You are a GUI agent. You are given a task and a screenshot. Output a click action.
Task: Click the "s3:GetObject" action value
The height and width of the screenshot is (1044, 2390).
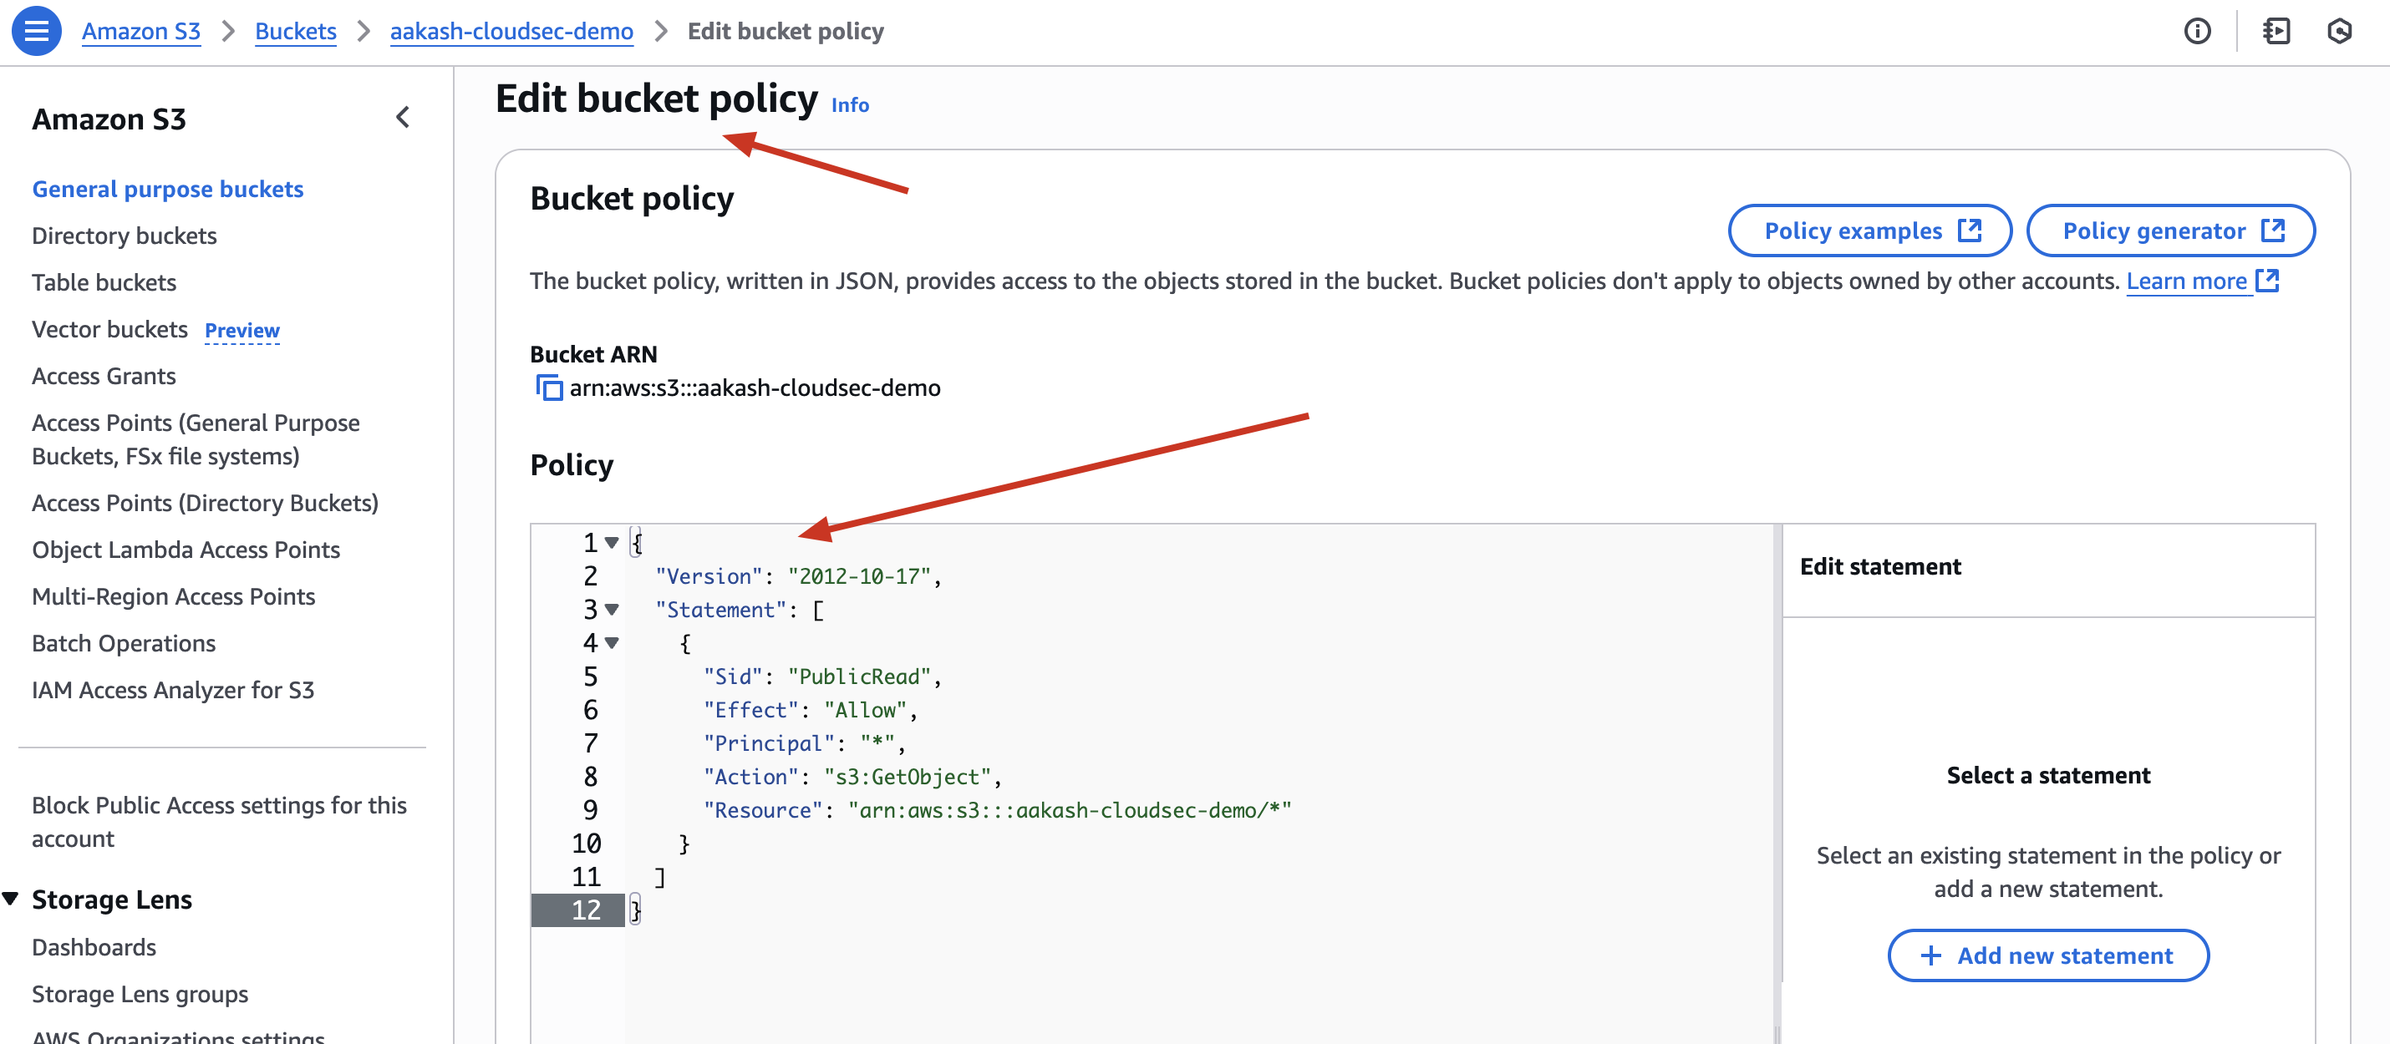point(907,776)
